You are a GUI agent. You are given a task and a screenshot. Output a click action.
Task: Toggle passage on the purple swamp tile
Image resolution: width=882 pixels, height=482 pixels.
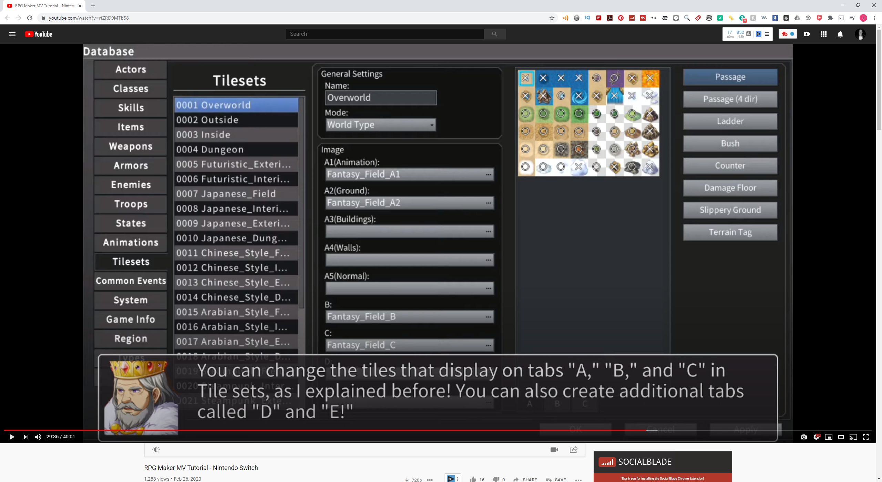click(x=614, y=78)
